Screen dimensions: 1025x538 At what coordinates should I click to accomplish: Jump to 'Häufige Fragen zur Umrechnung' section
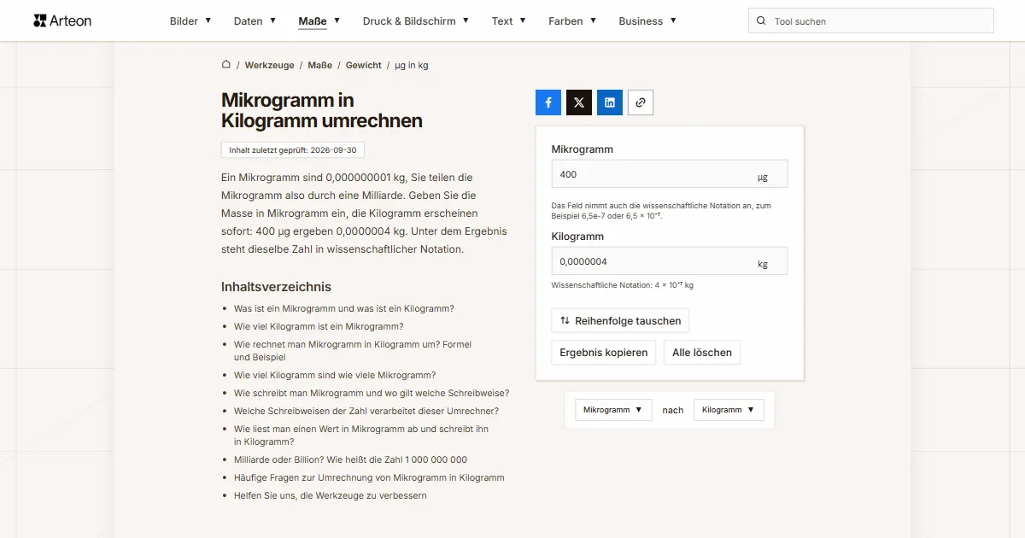(369, 477)
